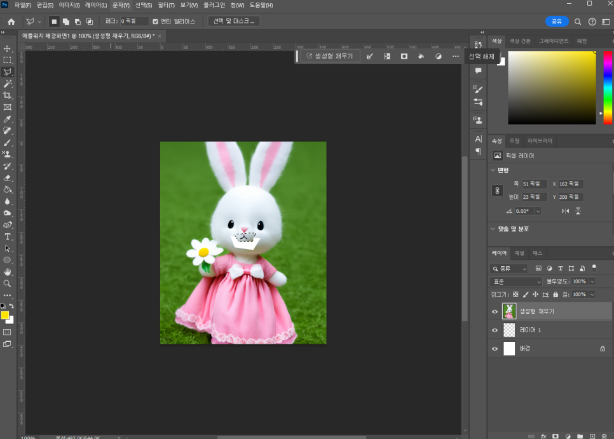
Task: Click the 생성형 채우기 button
Action: pyautogui.click(x=330, y=57)
